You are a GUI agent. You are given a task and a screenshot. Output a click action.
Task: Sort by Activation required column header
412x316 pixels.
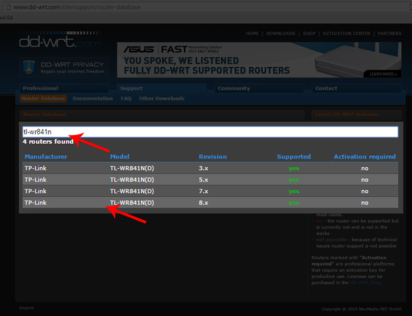tap(365, 157)
